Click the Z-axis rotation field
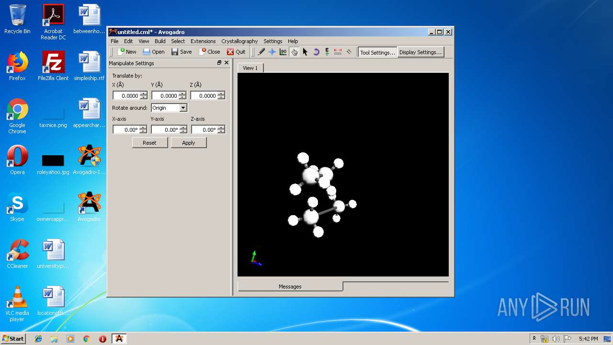Viewport: 613px width, 345px height. pyautogui.click(x=204, y=129)
